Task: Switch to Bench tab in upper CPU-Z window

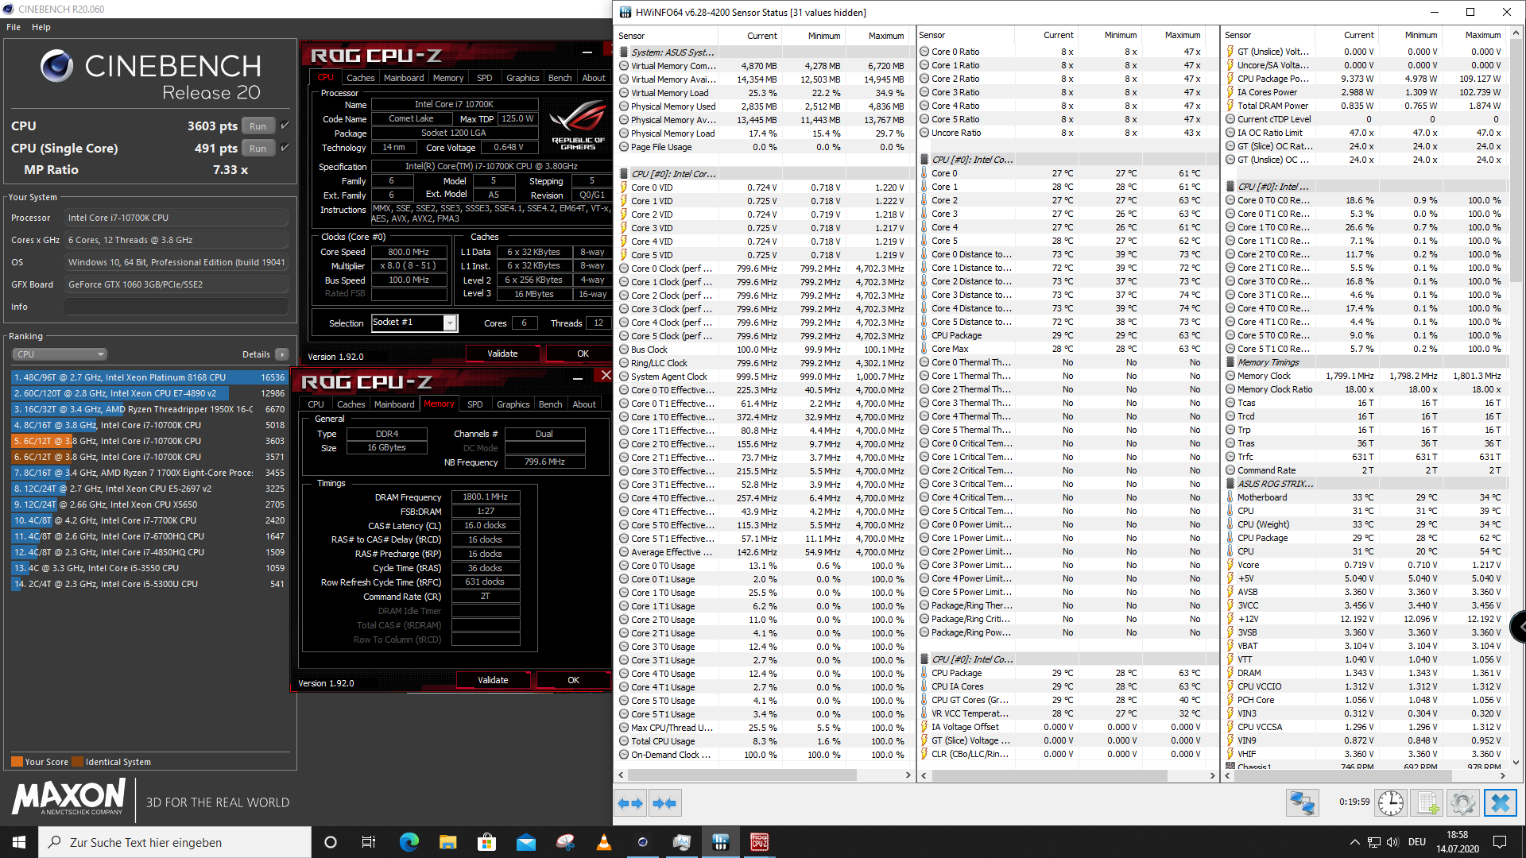Action: coord(560,78)
